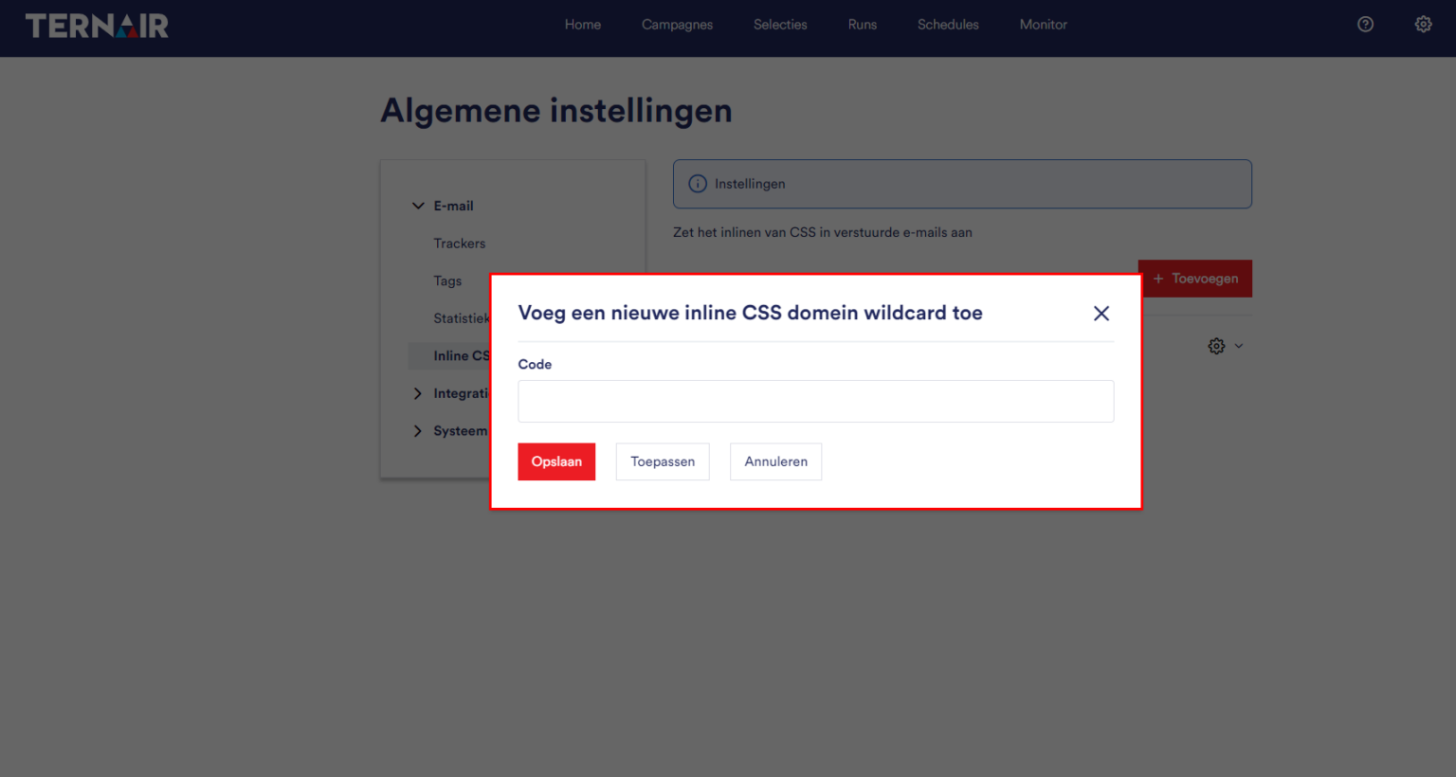Collapse the E-mail tree section
1456x777 pixels.
point(418,206)
